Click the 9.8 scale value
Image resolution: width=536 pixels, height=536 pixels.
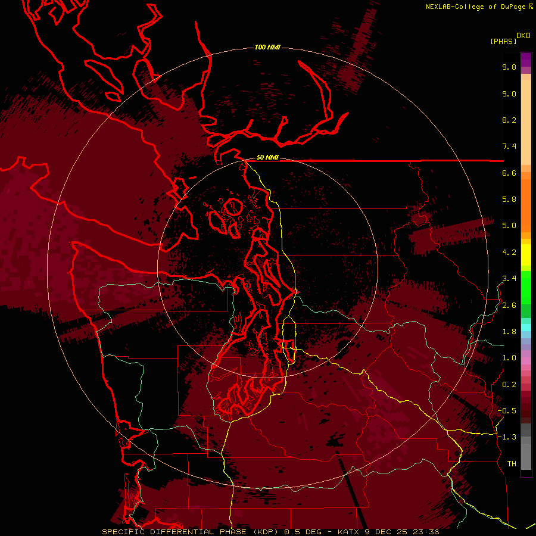point(509,67)
